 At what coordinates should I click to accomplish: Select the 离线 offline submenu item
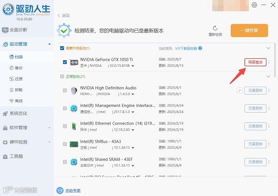point(27,101)
